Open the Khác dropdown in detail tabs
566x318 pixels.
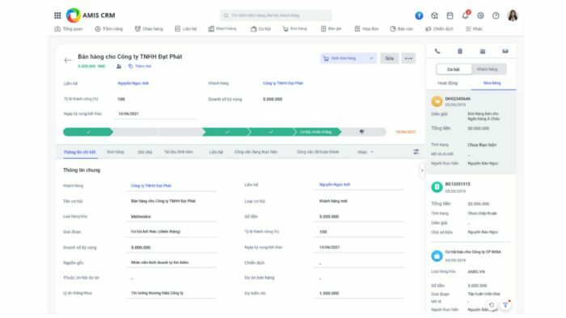(x=365, y=152)
